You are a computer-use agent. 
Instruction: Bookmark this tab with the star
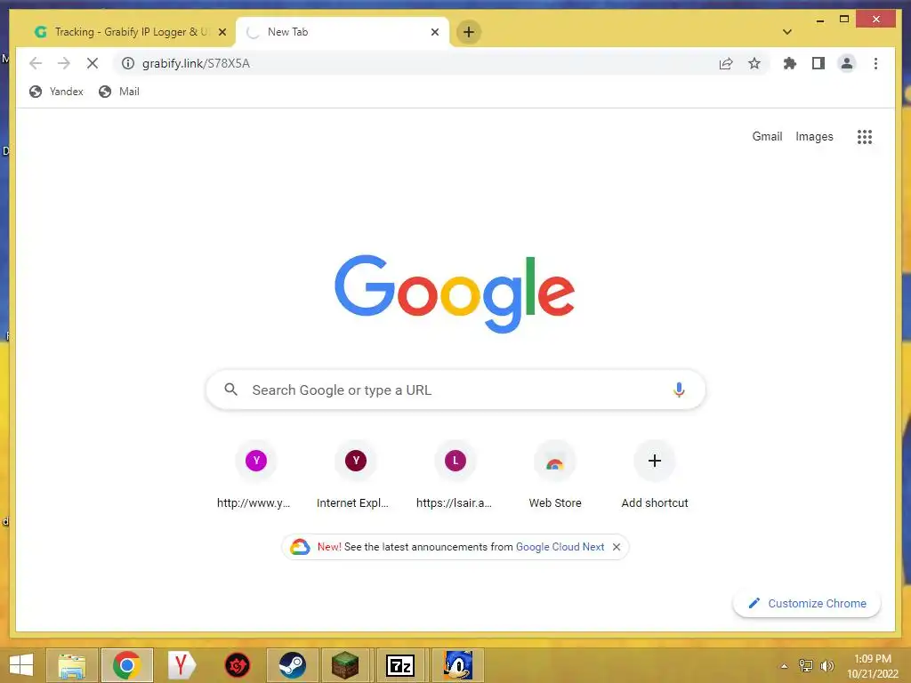tap(754, 63)
